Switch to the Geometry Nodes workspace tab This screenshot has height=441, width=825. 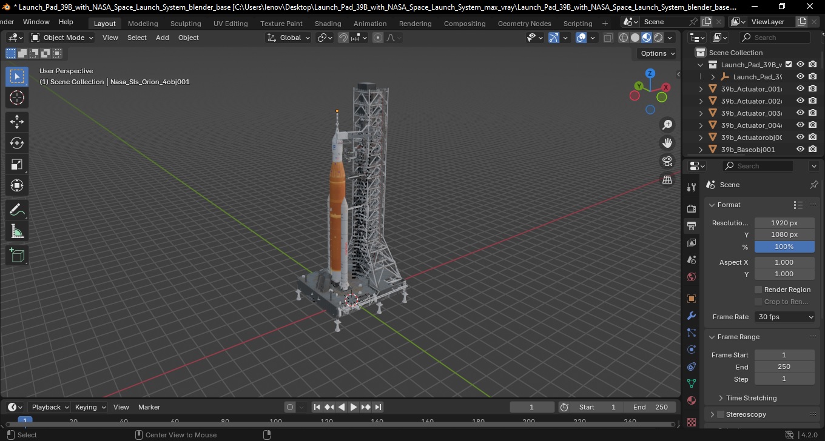[x=525, y=24]
